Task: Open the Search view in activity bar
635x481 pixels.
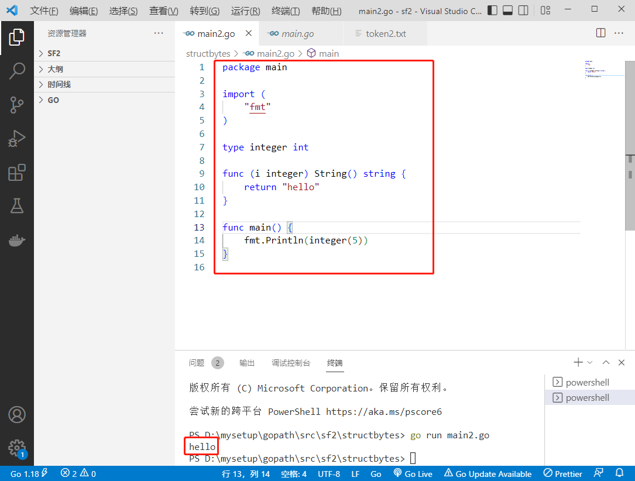Action: click(x=17, y=70)
